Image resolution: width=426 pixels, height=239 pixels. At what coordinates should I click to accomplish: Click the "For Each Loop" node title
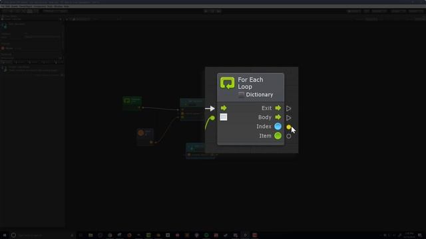click(250, 83)
